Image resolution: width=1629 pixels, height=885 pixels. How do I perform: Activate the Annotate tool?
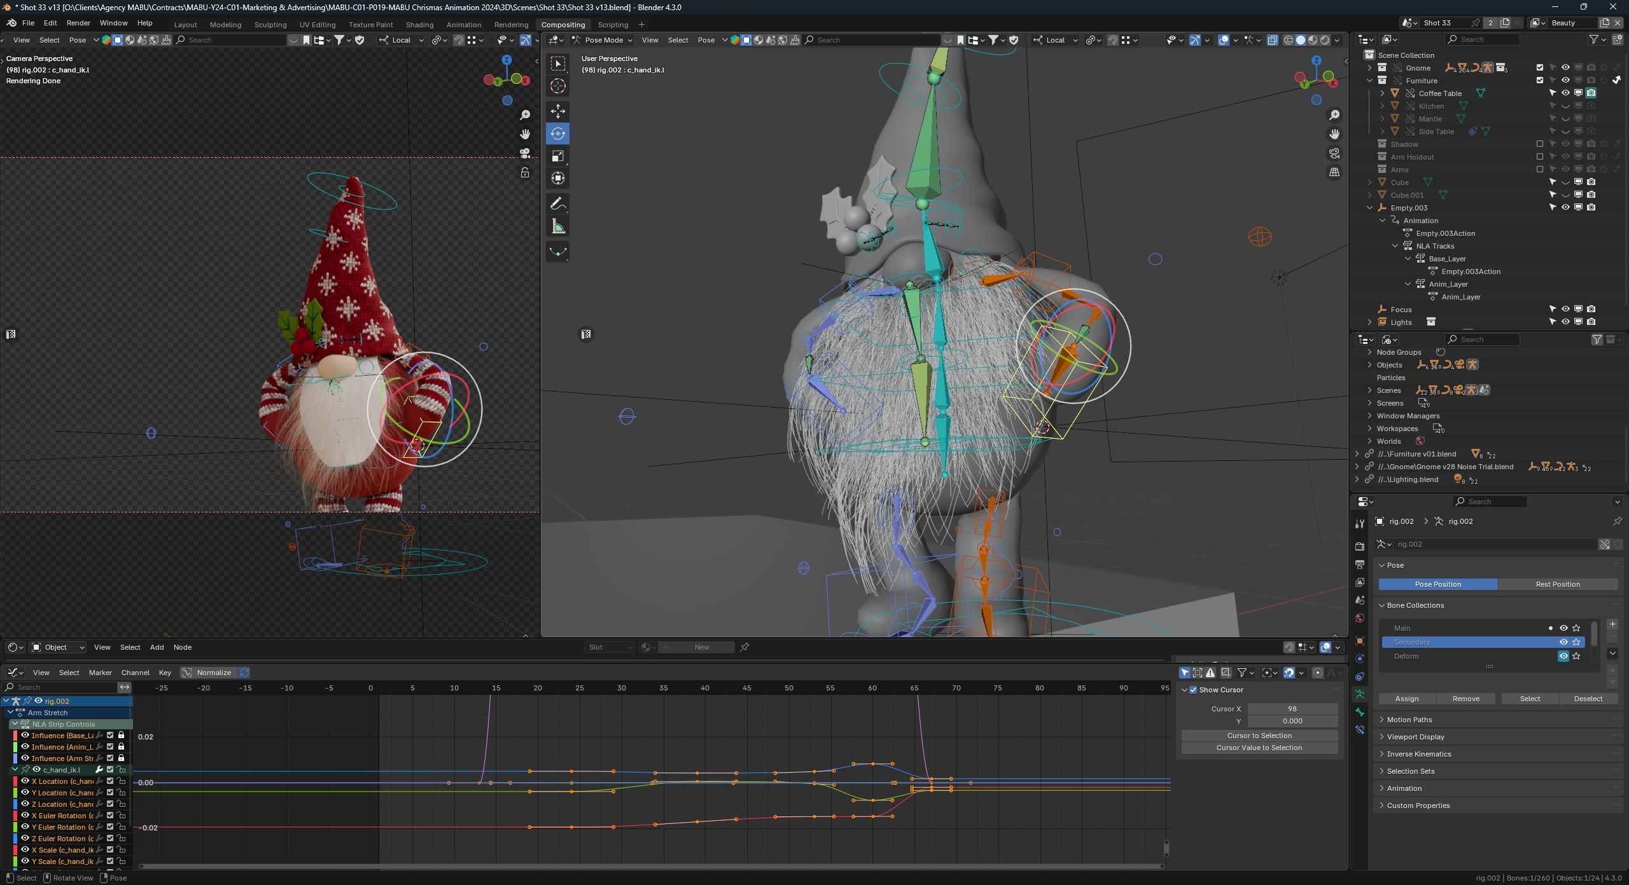tap(558, 202)
